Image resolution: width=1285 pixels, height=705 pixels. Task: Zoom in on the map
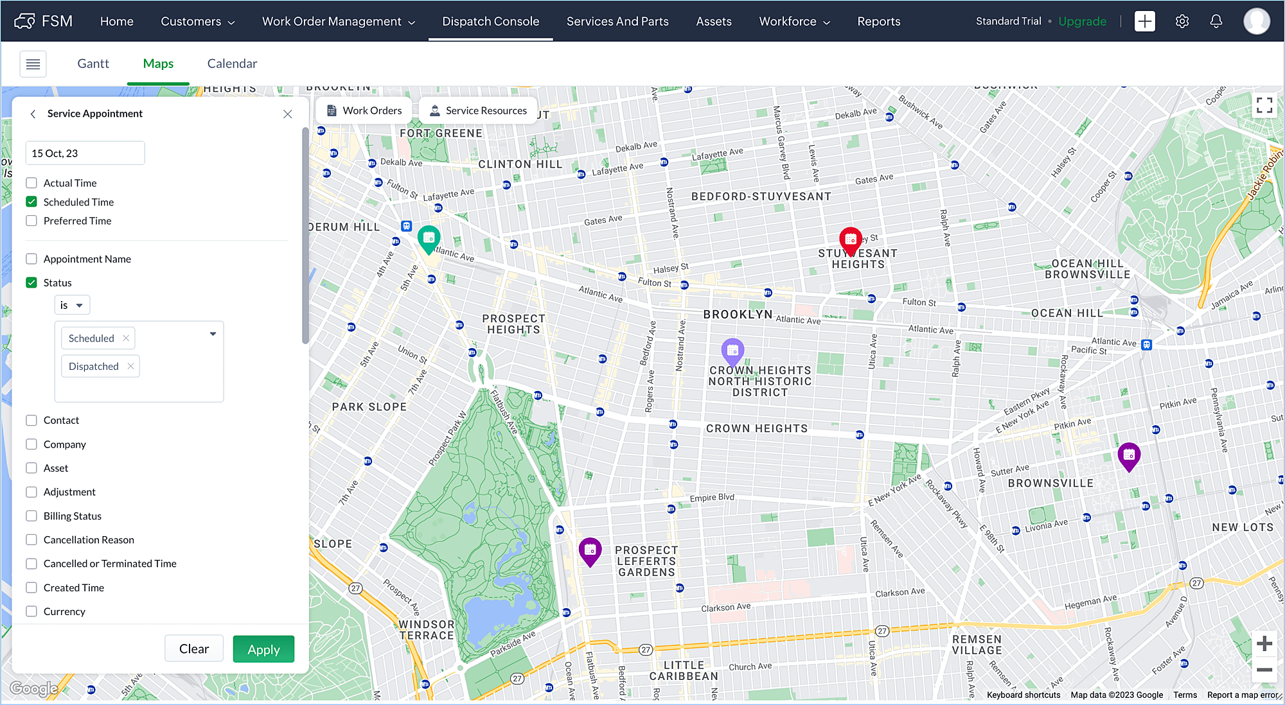(x=1264, y=643)
